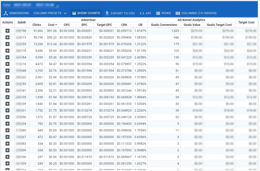Expand actions for row with CPA $0.111333
The width and height of the screenshot is (260, 171).
coord(7,144)
